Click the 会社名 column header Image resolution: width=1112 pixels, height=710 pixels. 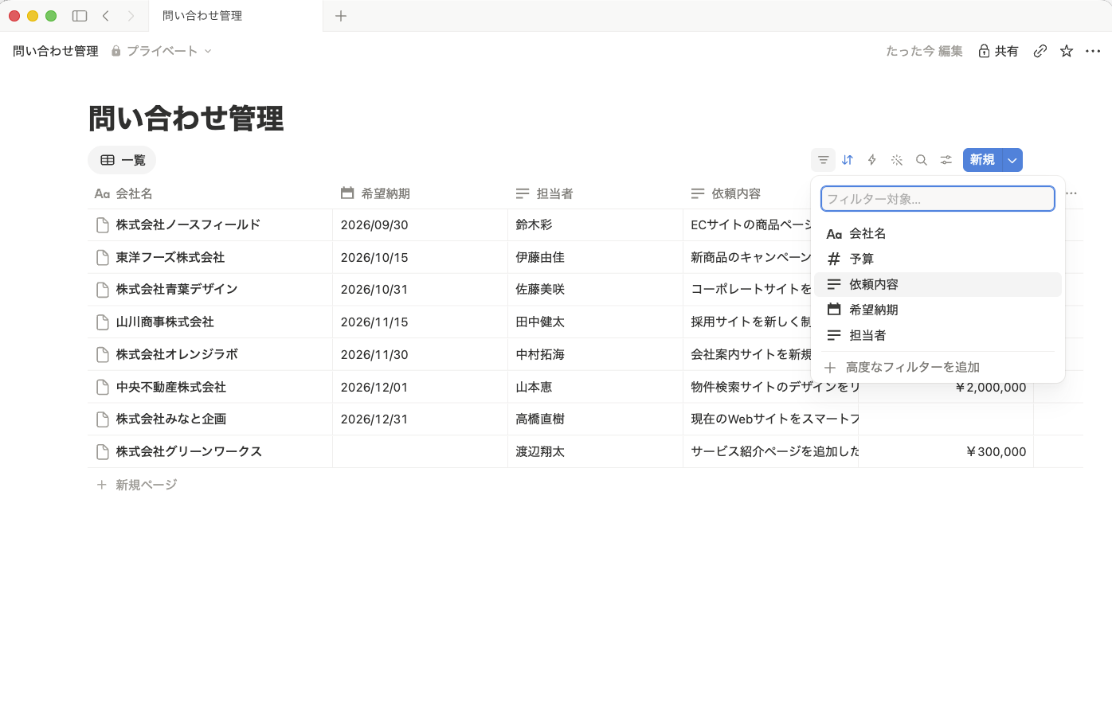[210, 193]
